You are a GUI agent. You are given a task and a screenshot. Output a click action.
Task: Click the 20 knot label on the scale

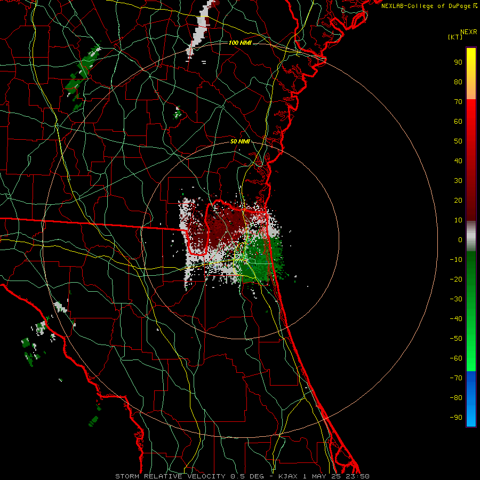tap(458, 201)
